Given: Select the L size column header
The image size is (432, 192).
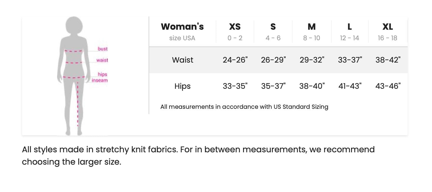Looking at the screenshot, I should point(350,31).
